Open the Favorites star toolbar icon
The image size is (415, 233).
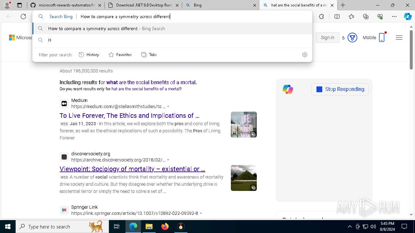[x=351, y=17]
